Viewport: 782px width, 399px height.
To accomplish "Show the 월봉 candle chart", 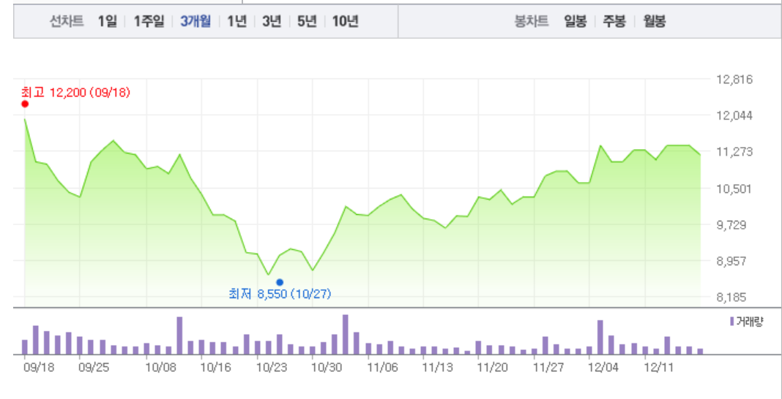I will coord(655,21).
